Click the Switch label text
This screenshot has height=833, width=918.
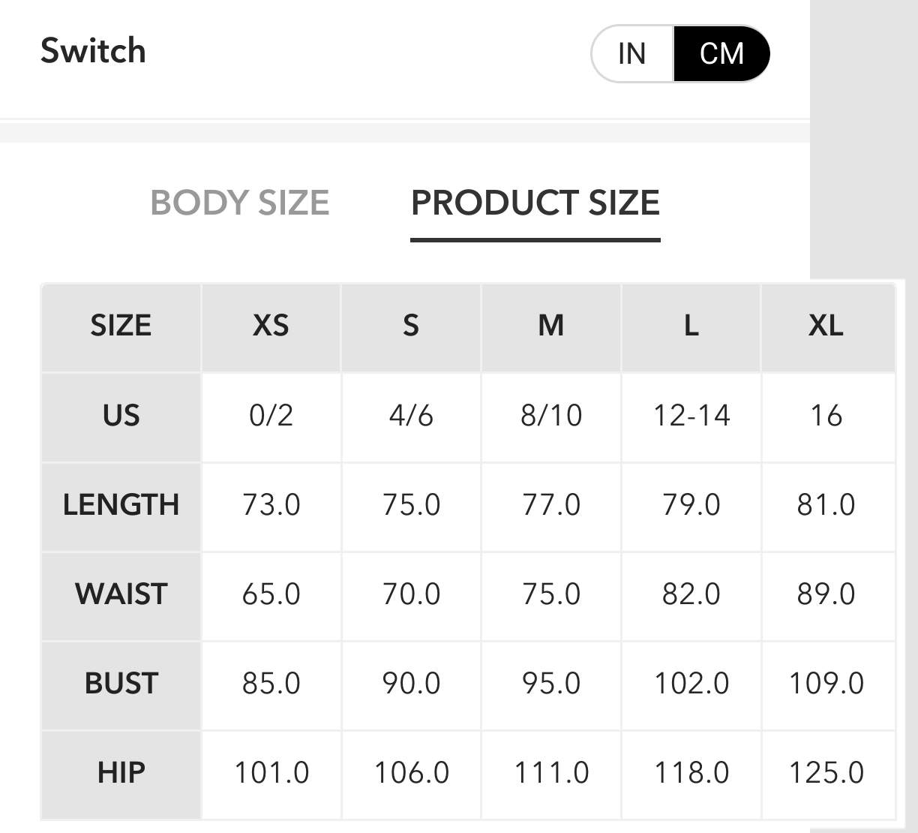point(93,51)
